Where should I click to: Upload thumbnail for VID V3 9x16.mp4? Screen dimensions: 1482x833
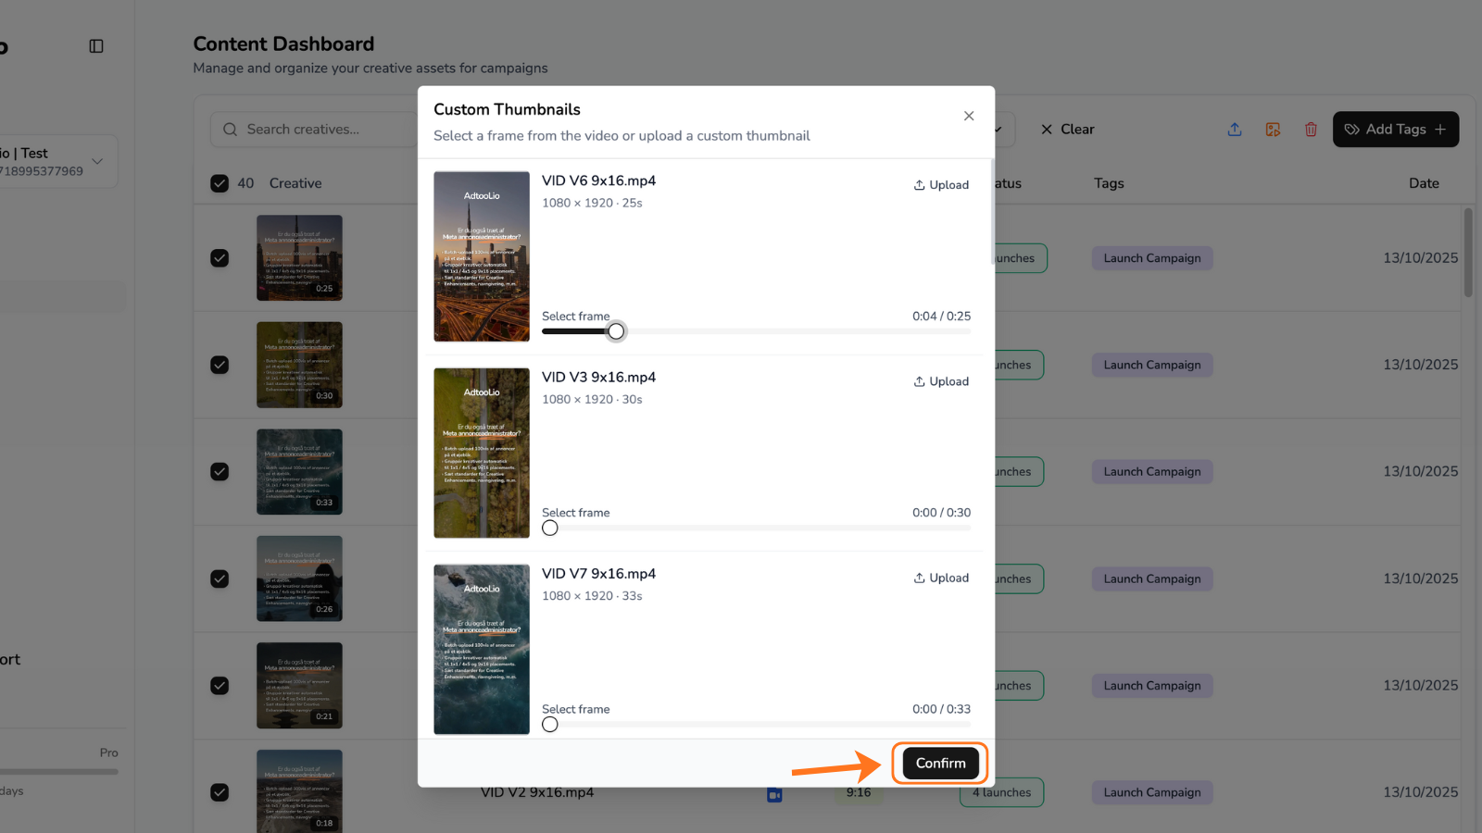pos(941,381)
